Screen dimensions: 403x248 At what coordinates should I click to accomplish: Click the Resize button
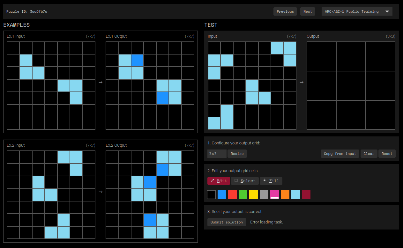[x=237, y=154]
